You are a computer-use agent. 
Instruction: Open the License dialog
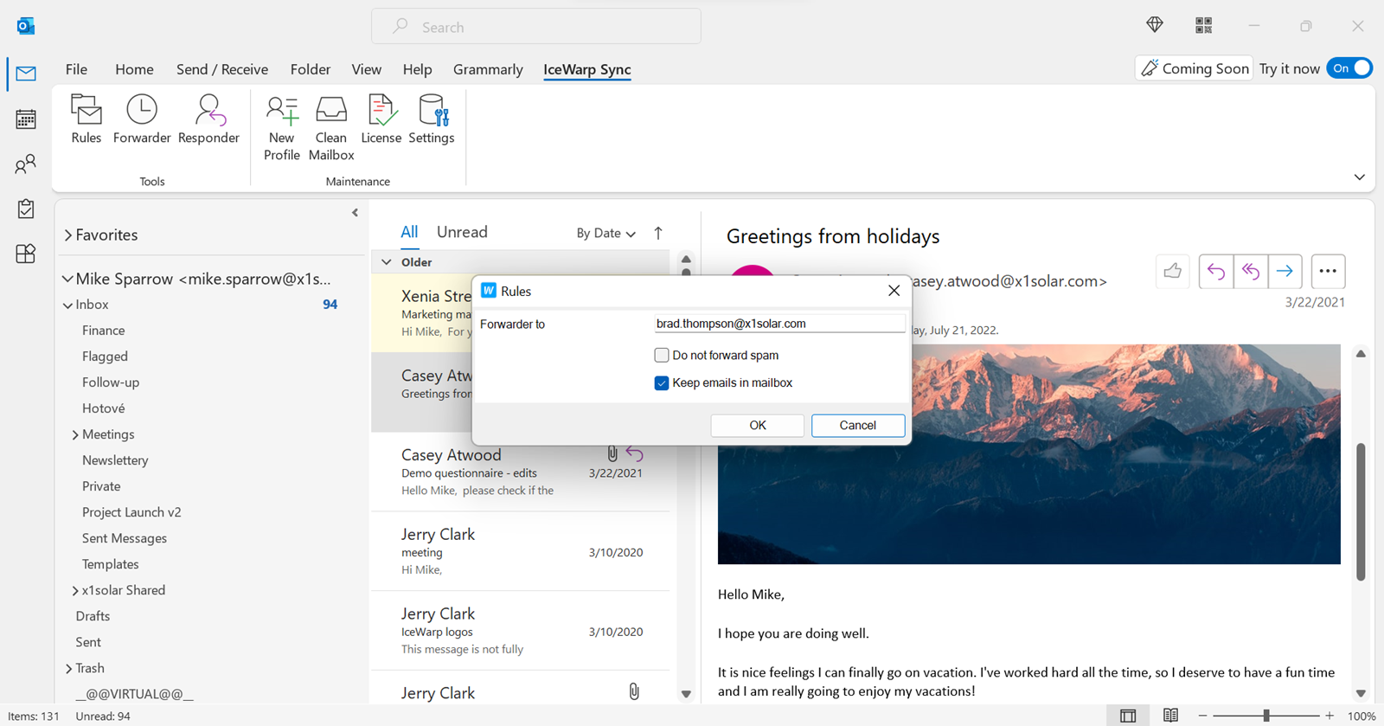pyautogui.click(x=381, y=119)
